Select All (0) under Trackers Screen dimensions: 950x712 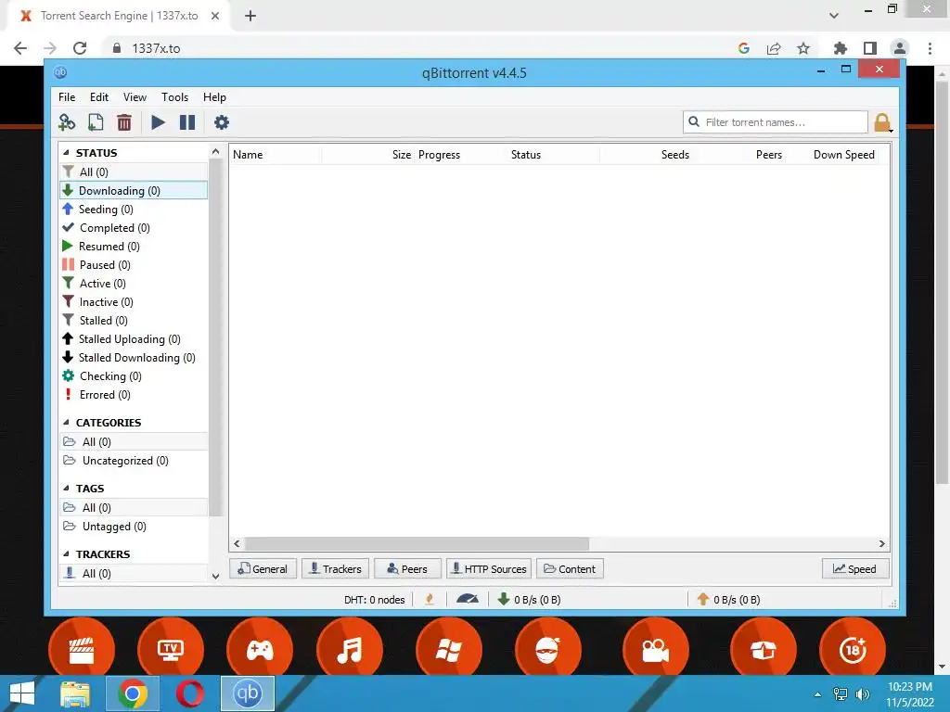tap(134, 573)
